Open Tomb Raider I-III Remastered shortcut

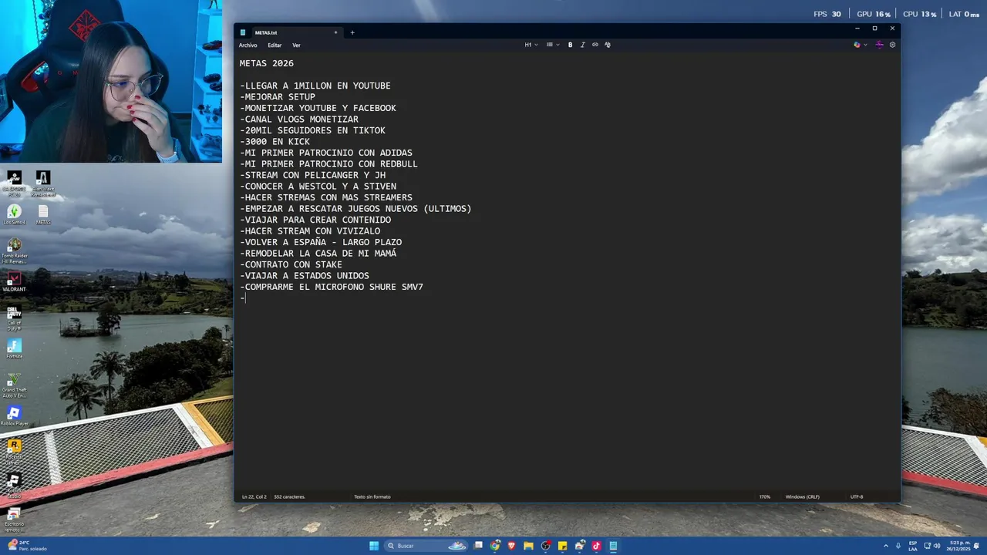14,251
